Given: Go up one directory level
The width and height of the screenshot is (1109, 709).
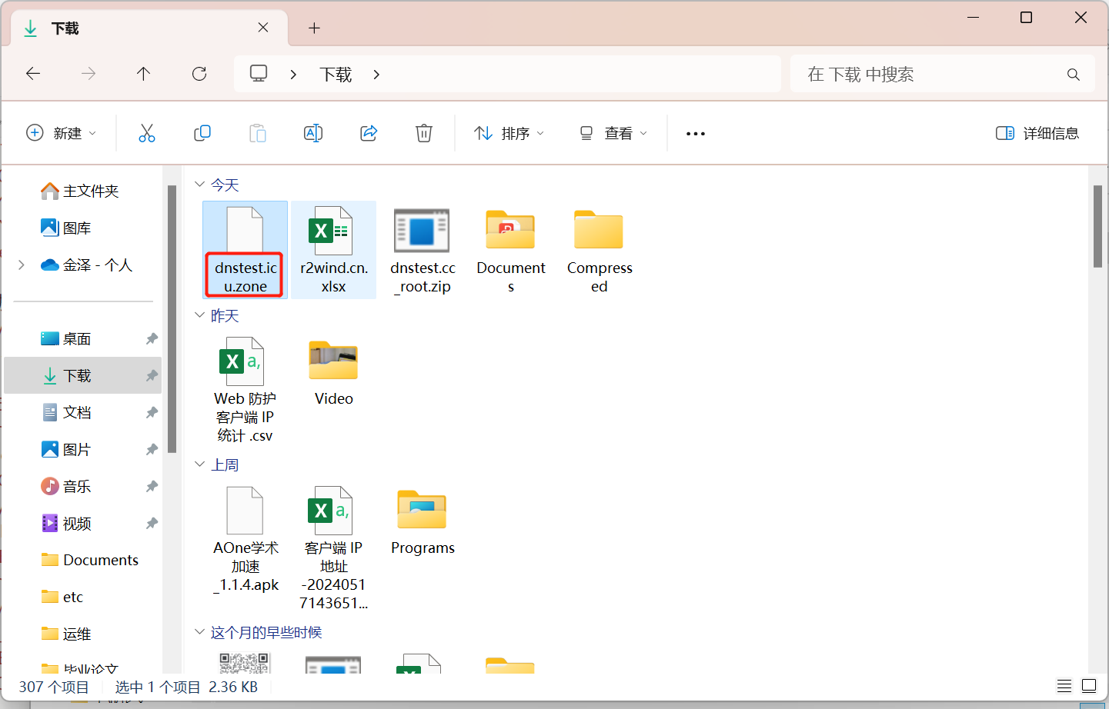Looking at the screenshot, I should [143, 74].
